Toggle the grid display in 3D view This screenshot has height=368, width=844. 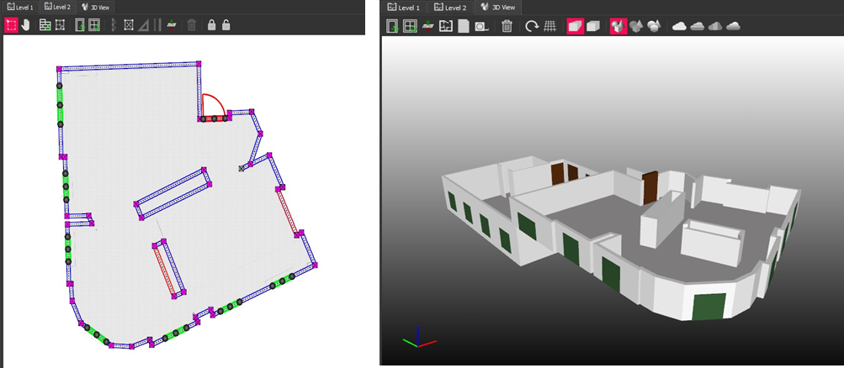[x=549, y=26]
